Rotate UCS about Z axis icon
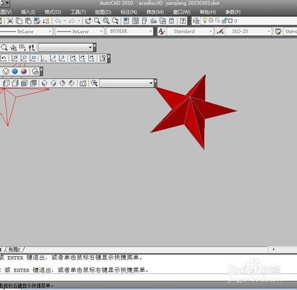The image size is (297, 290). (x=91, y=58)
